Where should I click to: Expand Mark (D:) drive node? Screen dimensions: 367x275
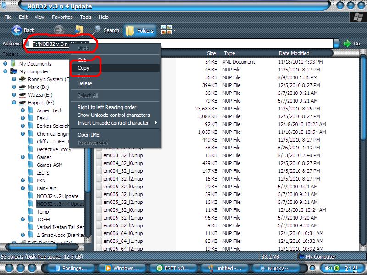pos(14,87)
